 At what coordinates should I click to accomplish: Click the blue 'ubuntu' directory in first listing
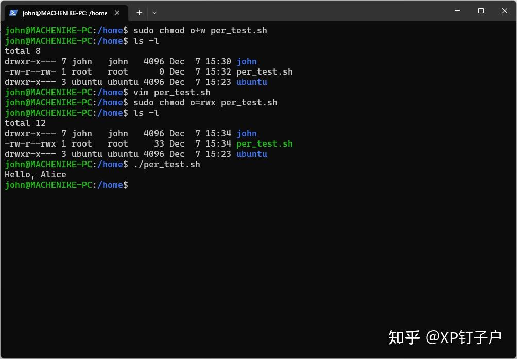[x=252, y=82]
